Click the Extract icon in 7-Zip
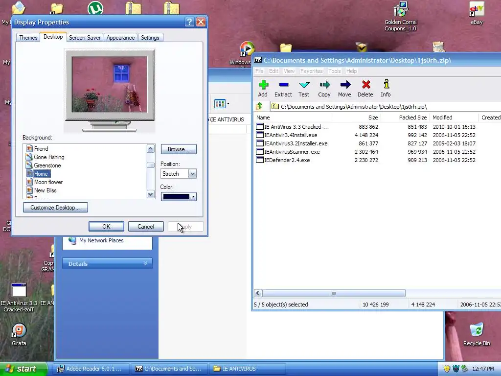501x376 pixels. coord(284,85)
